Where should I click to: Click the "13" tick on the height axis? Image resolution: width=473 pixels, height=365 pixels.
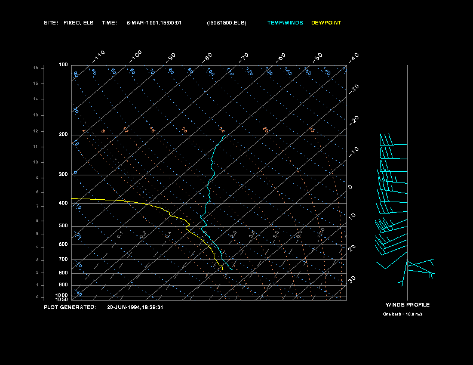pos(36,115)
